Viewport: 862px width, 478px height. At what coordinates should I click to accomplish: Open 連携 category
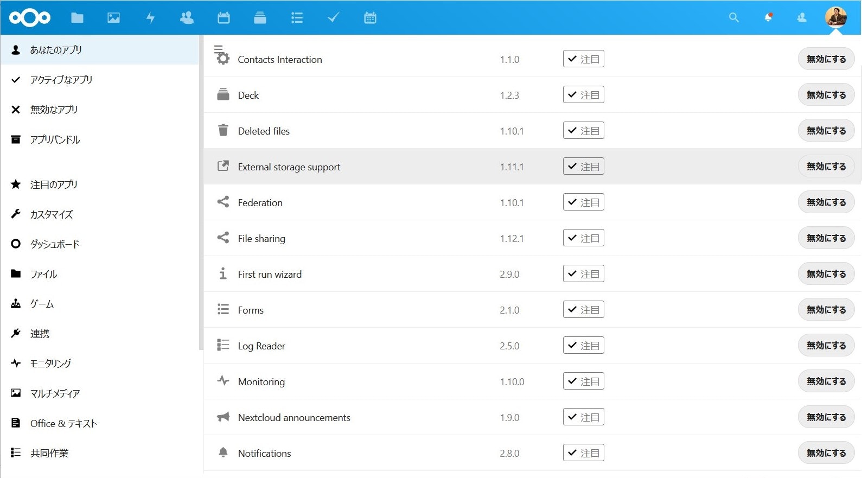(x=100, y=334)
